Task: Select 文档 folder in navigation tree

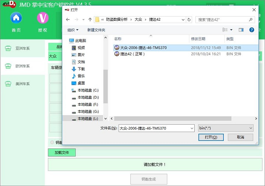Action: coord(78,62)
